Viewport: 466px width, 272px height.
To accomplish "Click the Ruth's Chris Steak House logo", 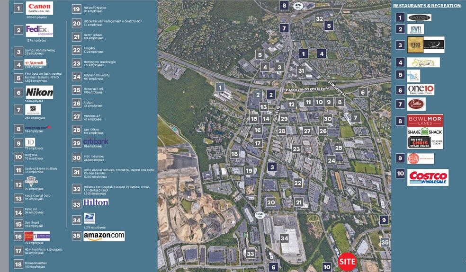I will click(425, 143).
